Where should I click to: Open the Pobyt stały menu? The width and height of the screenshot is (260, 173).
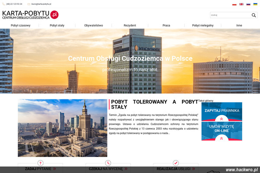(x=57, y=26)
